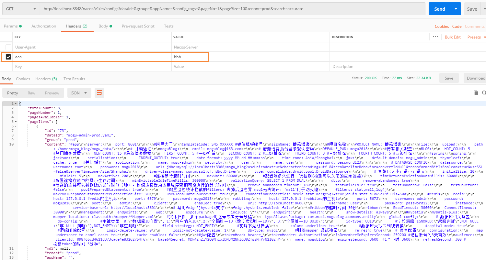Open the Authorization tab
Screen dimensions: 486x260
coord(44,26)
